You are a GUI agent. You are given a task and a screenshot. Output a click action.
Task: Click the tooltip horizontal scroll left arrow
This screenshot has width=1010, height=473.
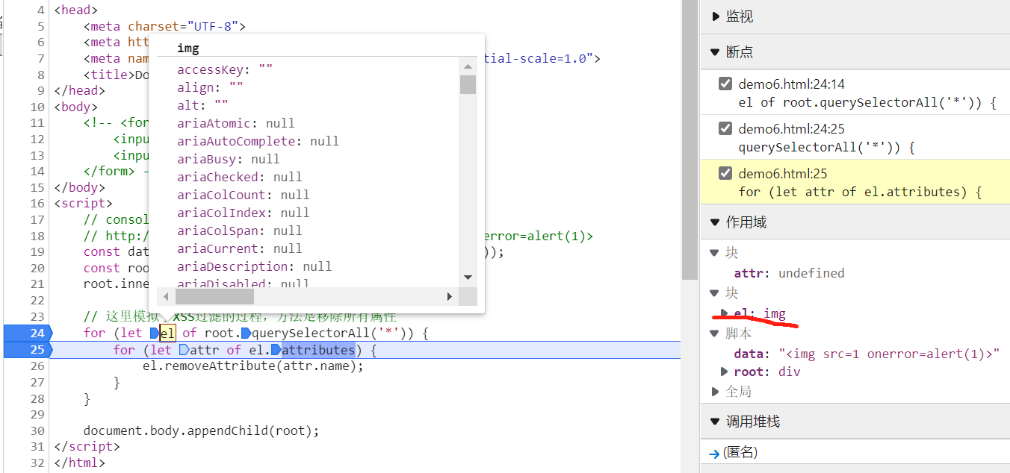point(165,297)
